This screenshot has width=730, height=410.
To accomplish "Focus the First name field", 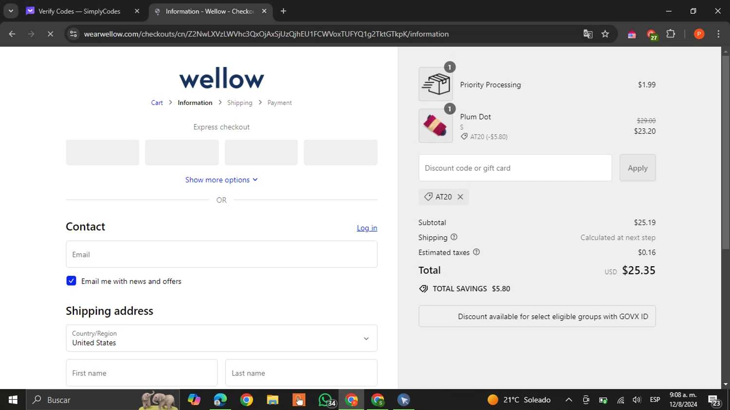I will [142, 373].
